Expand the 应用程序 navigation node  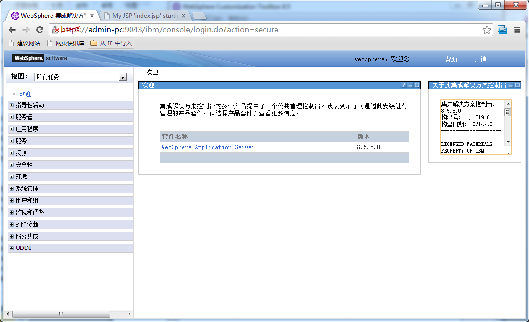click(11, 129)
